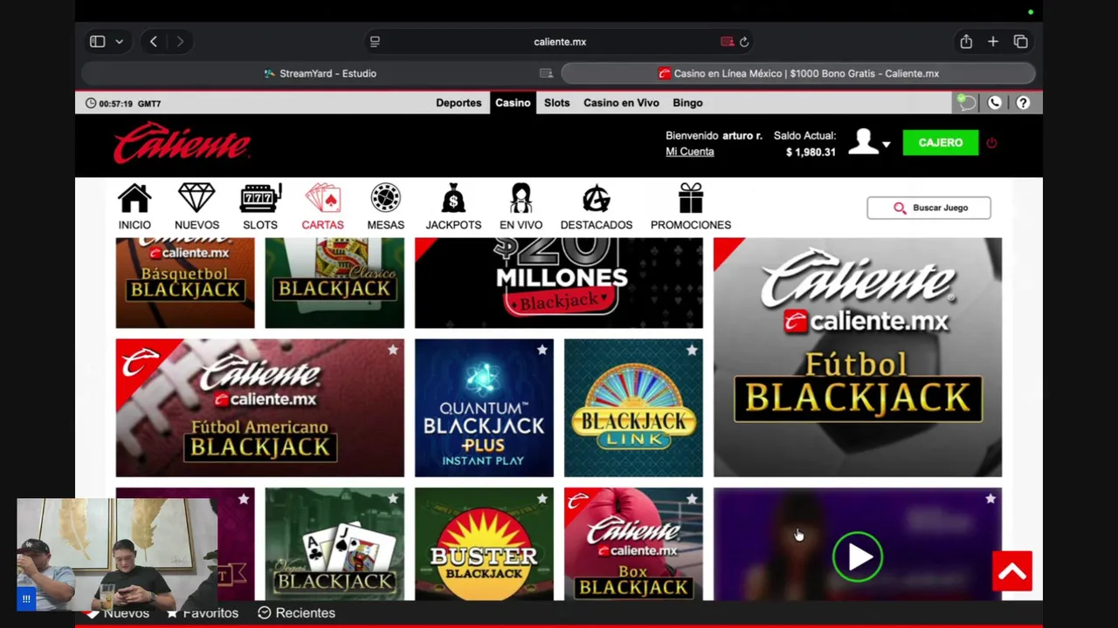Switch to Bingo section
The width and height of the screenshot is (1118, 628).
click(x=687, y=103)
